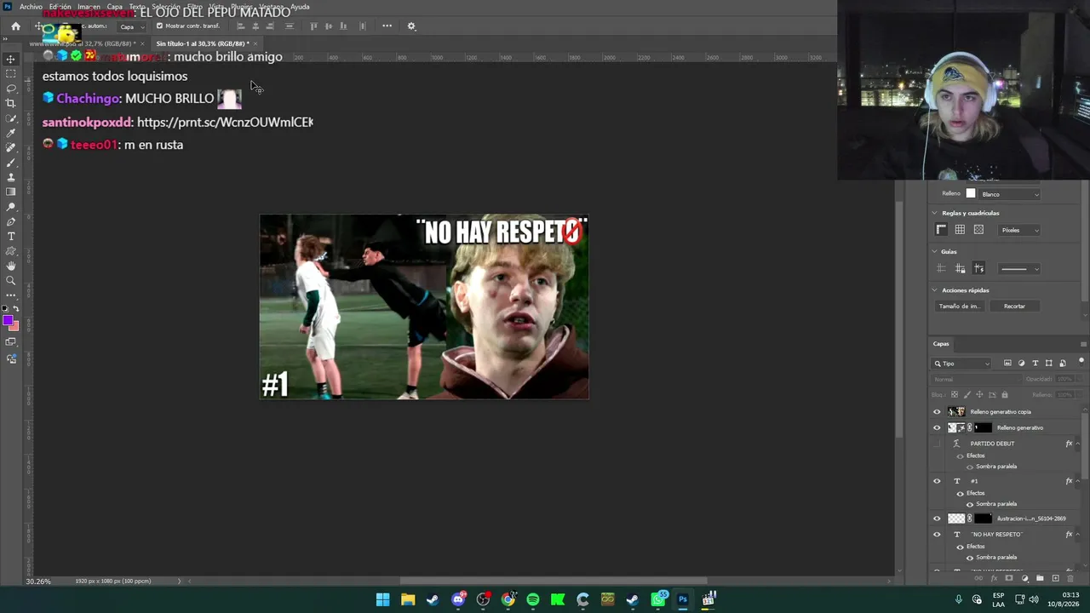Collapse Guías section
Image resolution: width=1090 pixels, height=613 pixels.
pos(934,252)
